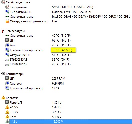This screenshot has height=124, width=132.
Task: Click the CPU chip icon under Температуры
Action: pos(7,40)
